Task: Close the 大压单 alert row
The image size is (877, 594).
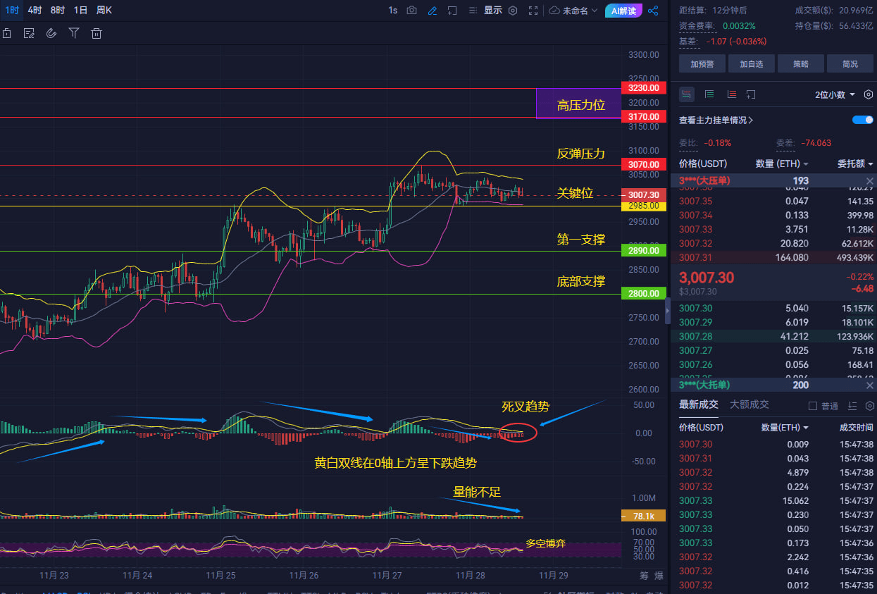Action: coord(869,181)
